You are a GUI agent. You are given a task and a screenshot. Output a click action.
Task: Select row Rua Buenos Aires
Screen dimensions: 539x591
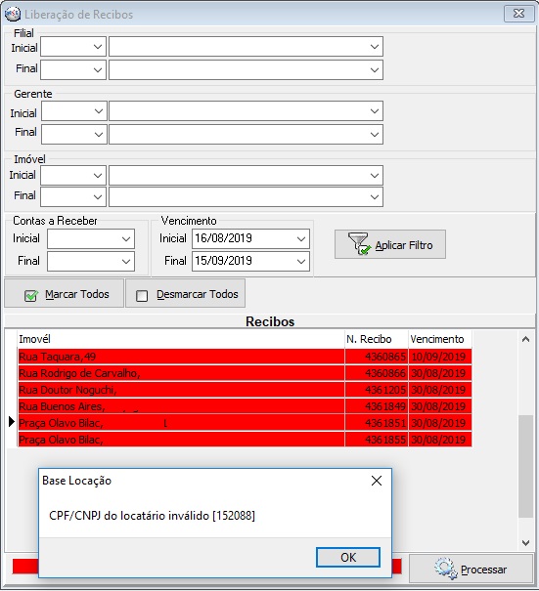point(245,406)
